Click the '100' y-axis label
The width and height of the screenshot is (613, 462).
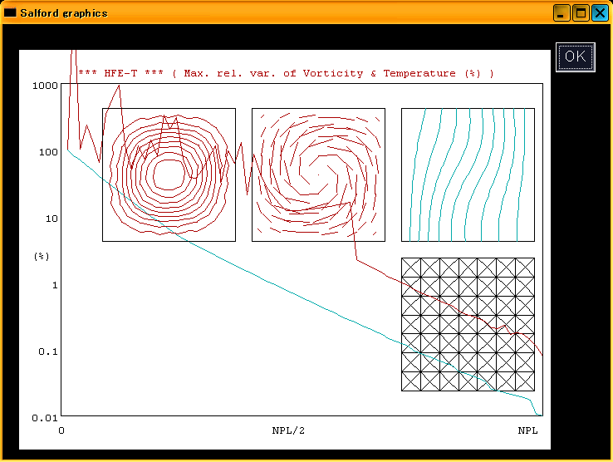point(48,152)
